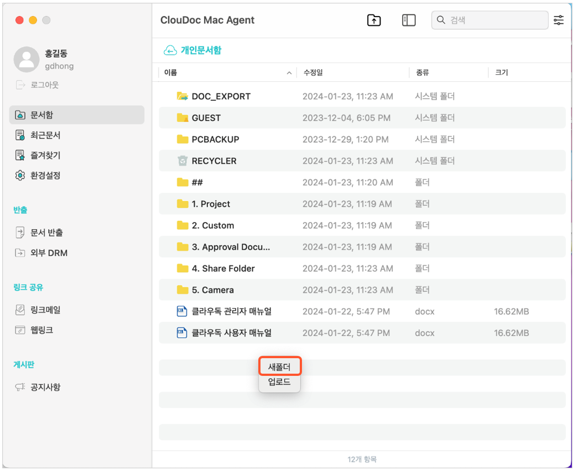
Task: Select the 4. Share Folder row
Action: [x=362, y=268]
